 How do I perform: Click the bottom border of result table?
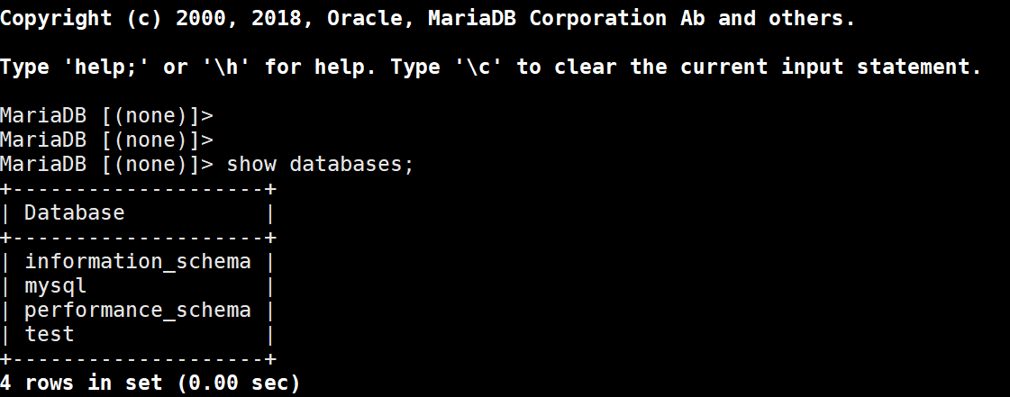[138, 358]
